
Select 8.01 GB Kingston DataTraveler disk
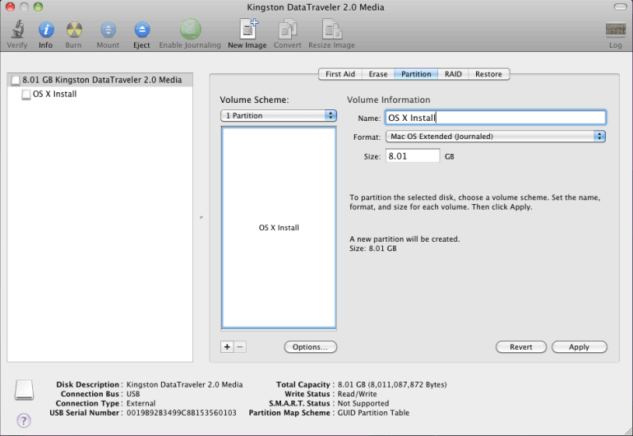99,80
